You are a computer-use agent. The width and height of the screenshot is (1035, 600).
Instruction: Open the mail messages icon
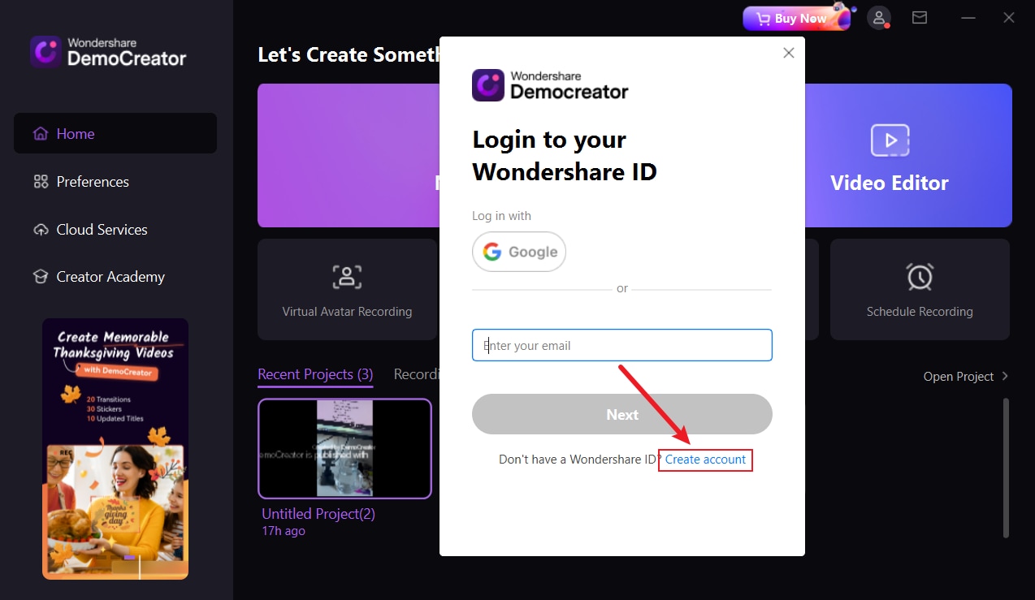[920, 17]
